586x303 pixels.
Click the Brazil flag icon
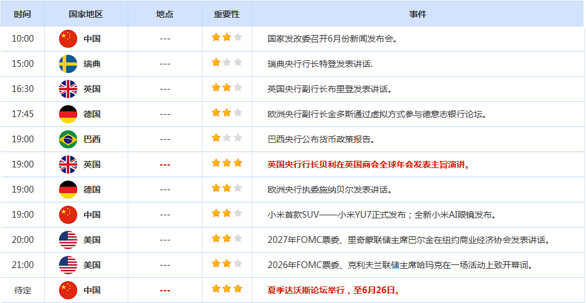(68, 139)
